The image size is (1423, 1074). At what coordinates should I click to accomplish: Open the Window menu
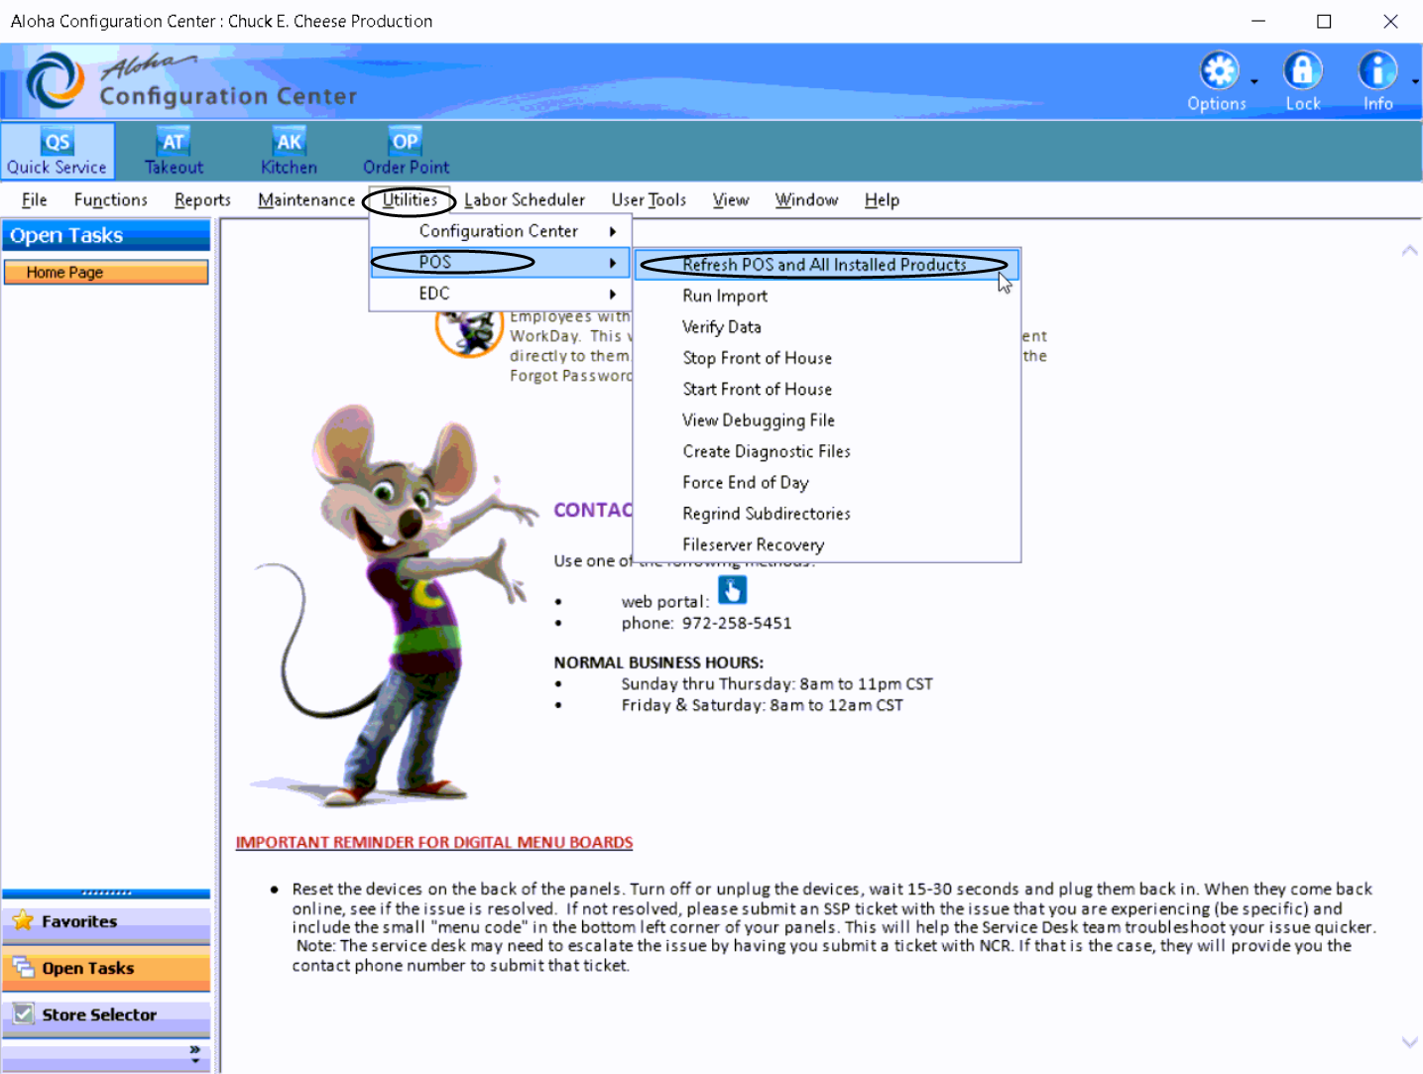click(806, 200)
